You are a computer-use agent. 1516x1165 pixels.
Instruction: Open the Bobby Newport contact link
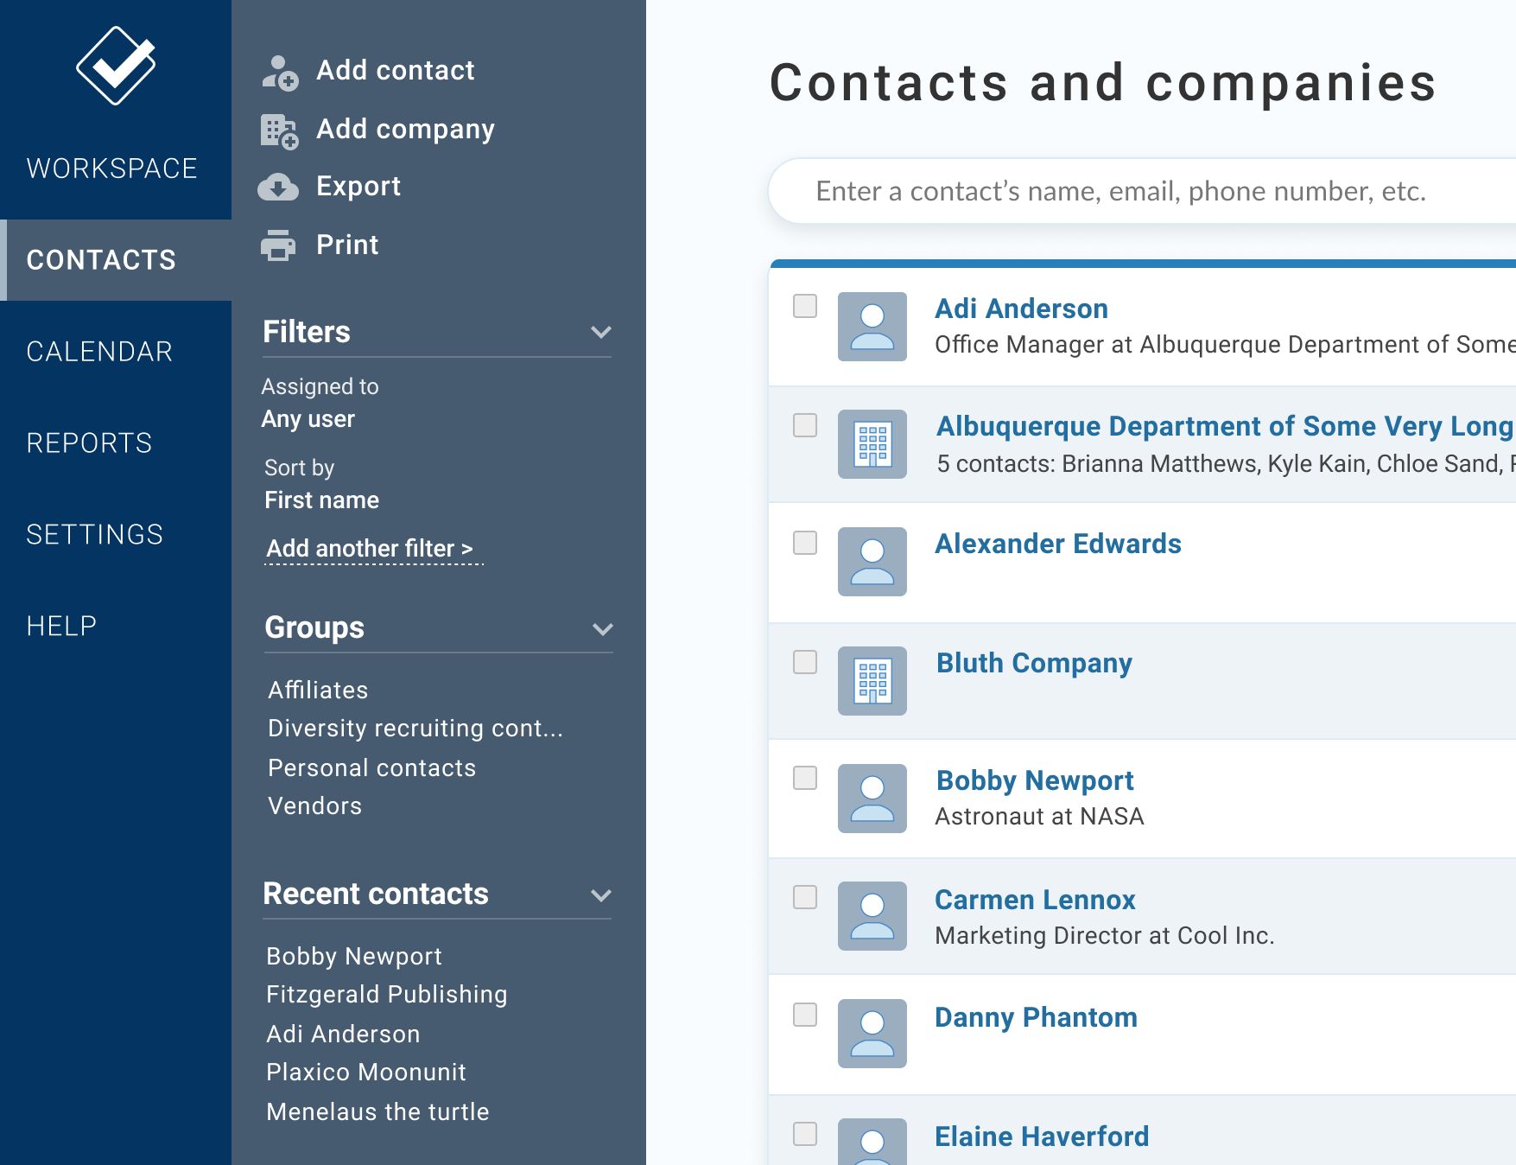click(1034, 780)
